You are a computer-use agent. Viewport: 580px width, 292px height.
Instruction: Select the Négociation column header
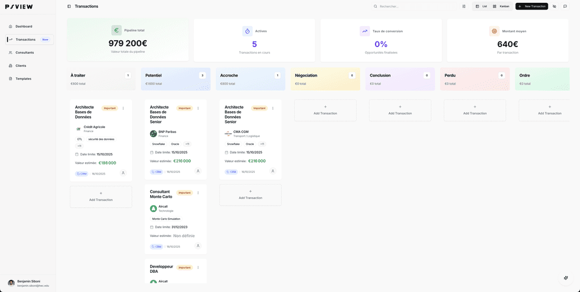(325, 79)
